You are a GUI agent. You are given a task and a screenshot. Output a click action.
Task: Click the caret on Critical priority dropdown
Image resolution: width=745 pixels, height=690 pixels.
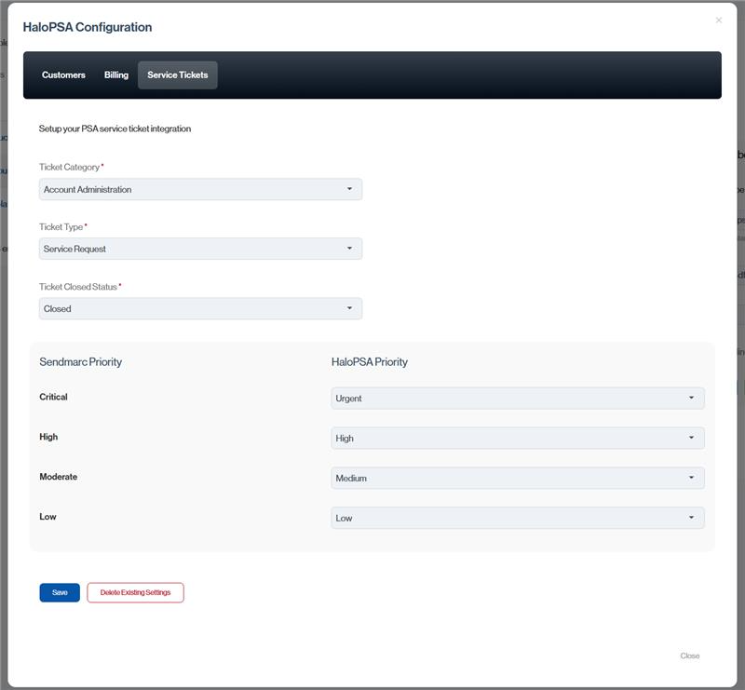tap(691, 398)
